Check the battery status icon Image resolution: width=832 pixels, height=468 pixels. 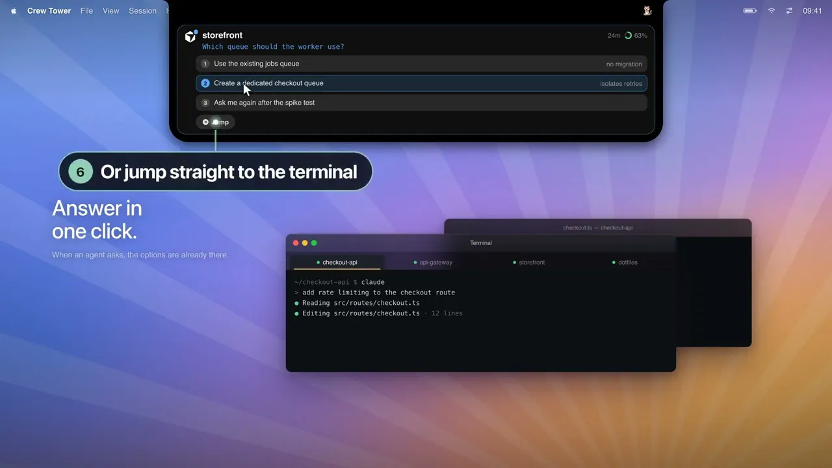point(750,10)
